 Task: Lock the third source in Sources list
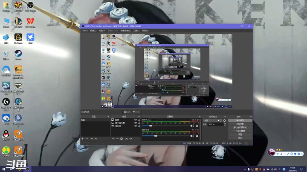click(139, 126)
